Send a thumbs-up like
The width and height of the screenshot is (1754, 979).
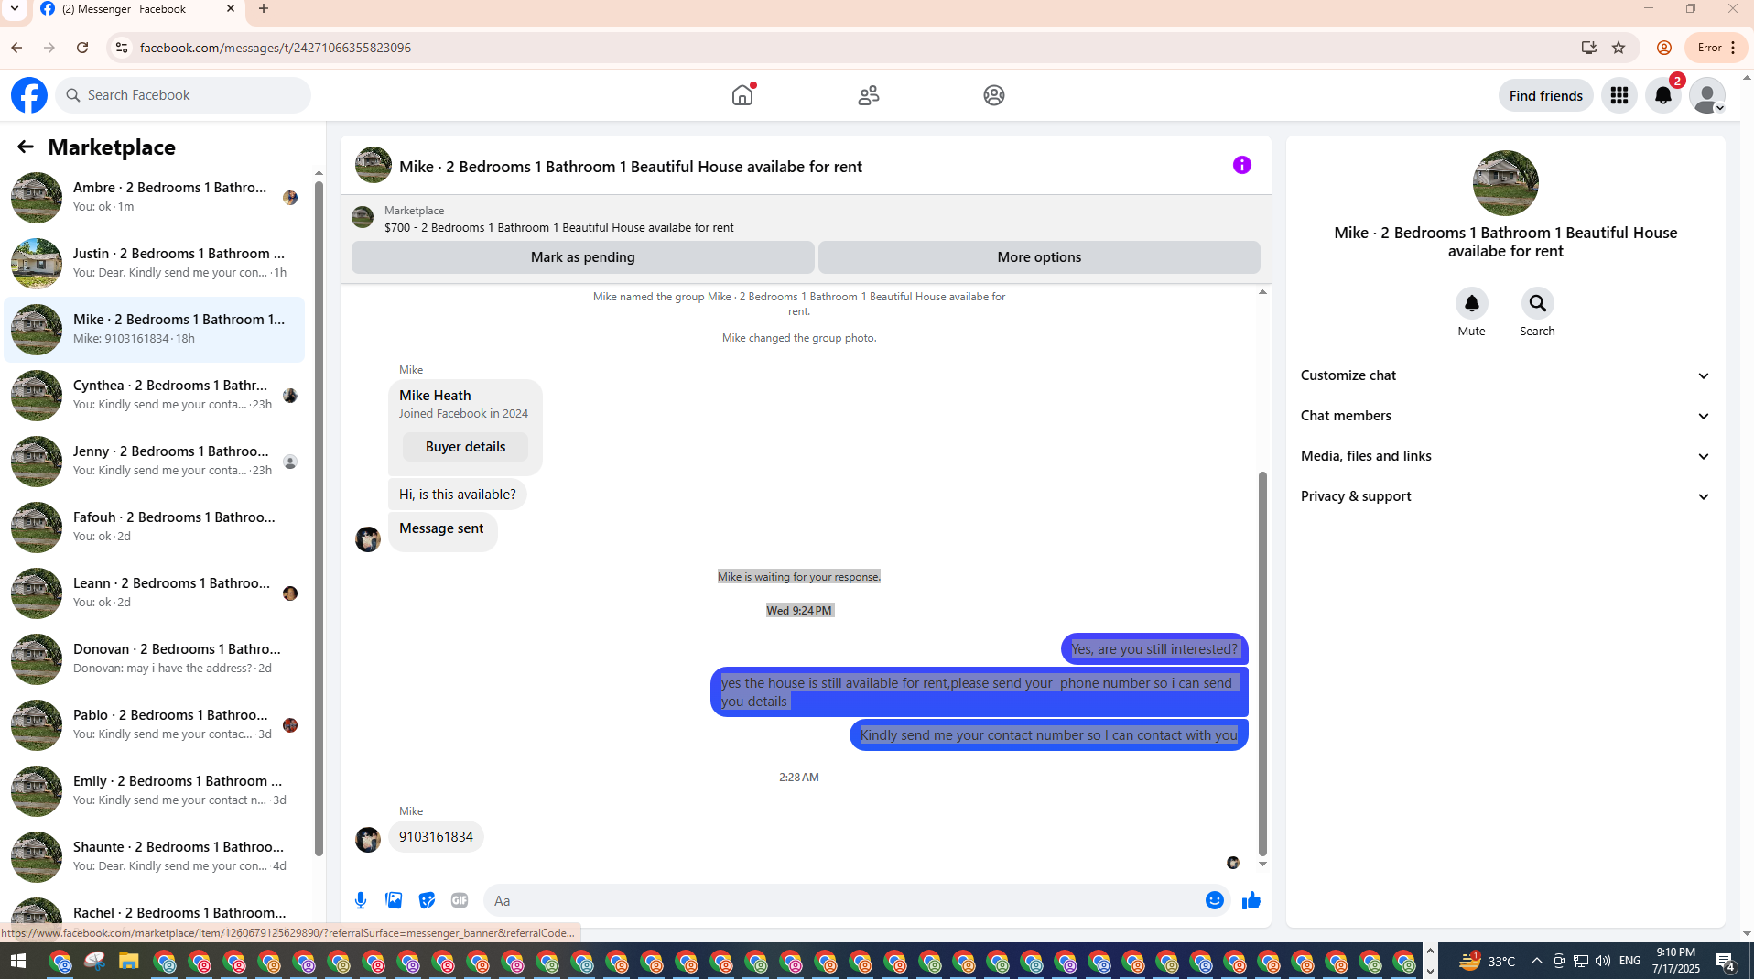(x=1251, y=900)
